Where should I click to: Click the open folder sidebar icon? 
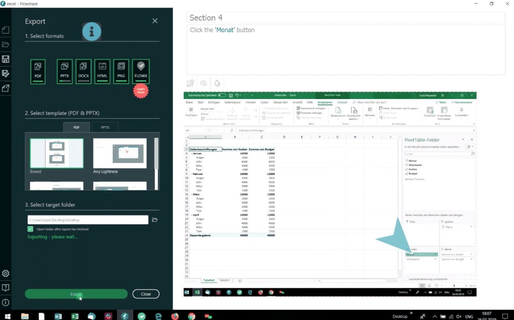(6, 45)
